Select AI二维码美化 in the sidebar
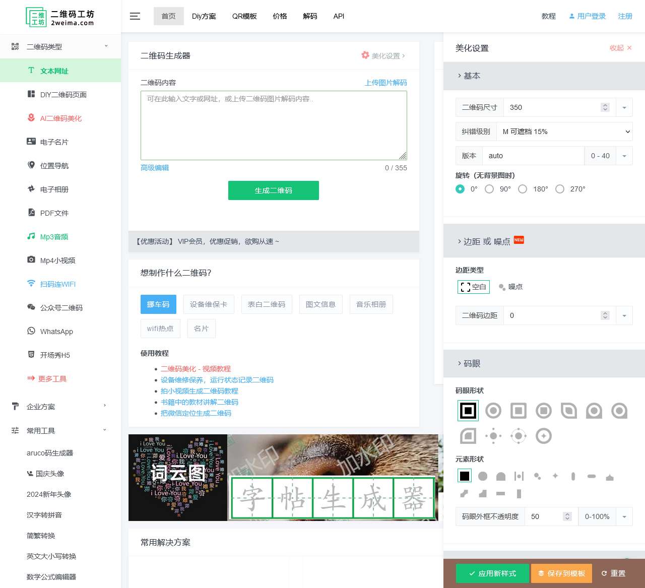 pos(60,118)
